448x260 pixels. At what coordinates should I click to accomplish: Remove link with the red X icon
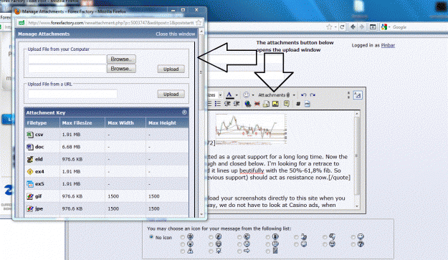[257, 104]
